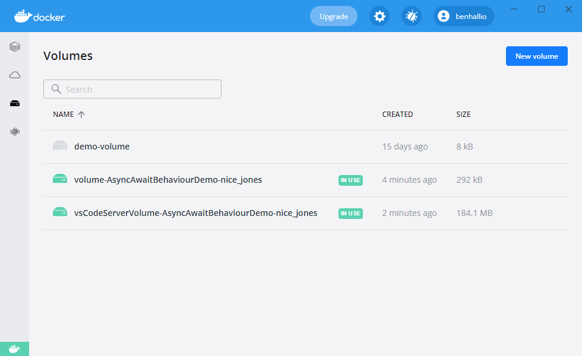Open vsCodeServerVolume-AsyncAwaitBehaviourDemo-nice_jones volume
This screenshot has width=582, height=356.
pos(195,213)
